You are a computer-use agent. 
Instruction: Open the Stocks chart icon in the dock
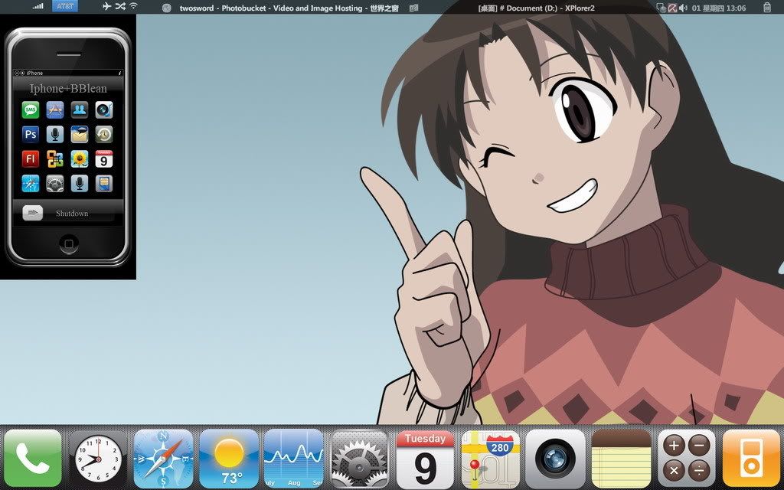[x=294, y=459]
